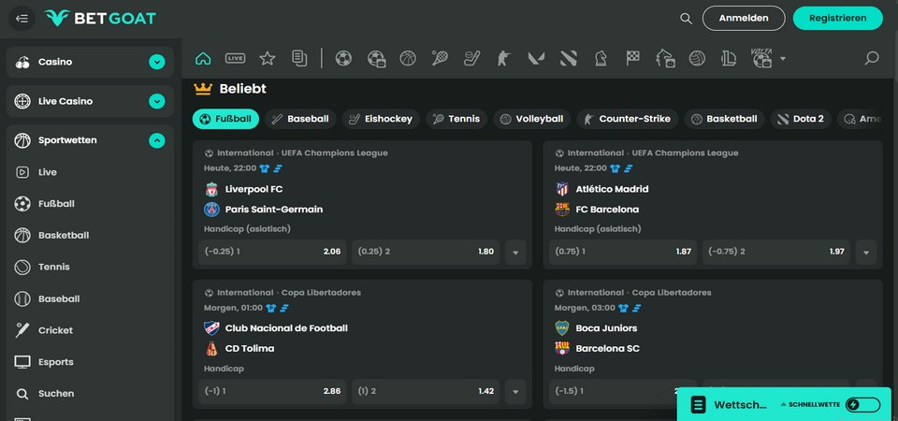Expand more markets for Atlético vs Barcelona
Image resolution: width=898 pixels, height=421 pixels.
click(x=866, y=252)
